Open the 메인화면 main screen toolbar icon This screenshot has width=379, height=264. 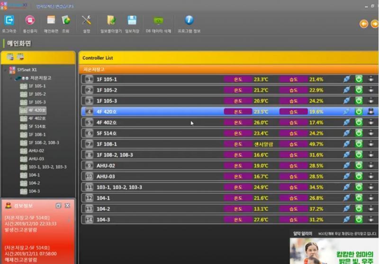pos(51,20)
